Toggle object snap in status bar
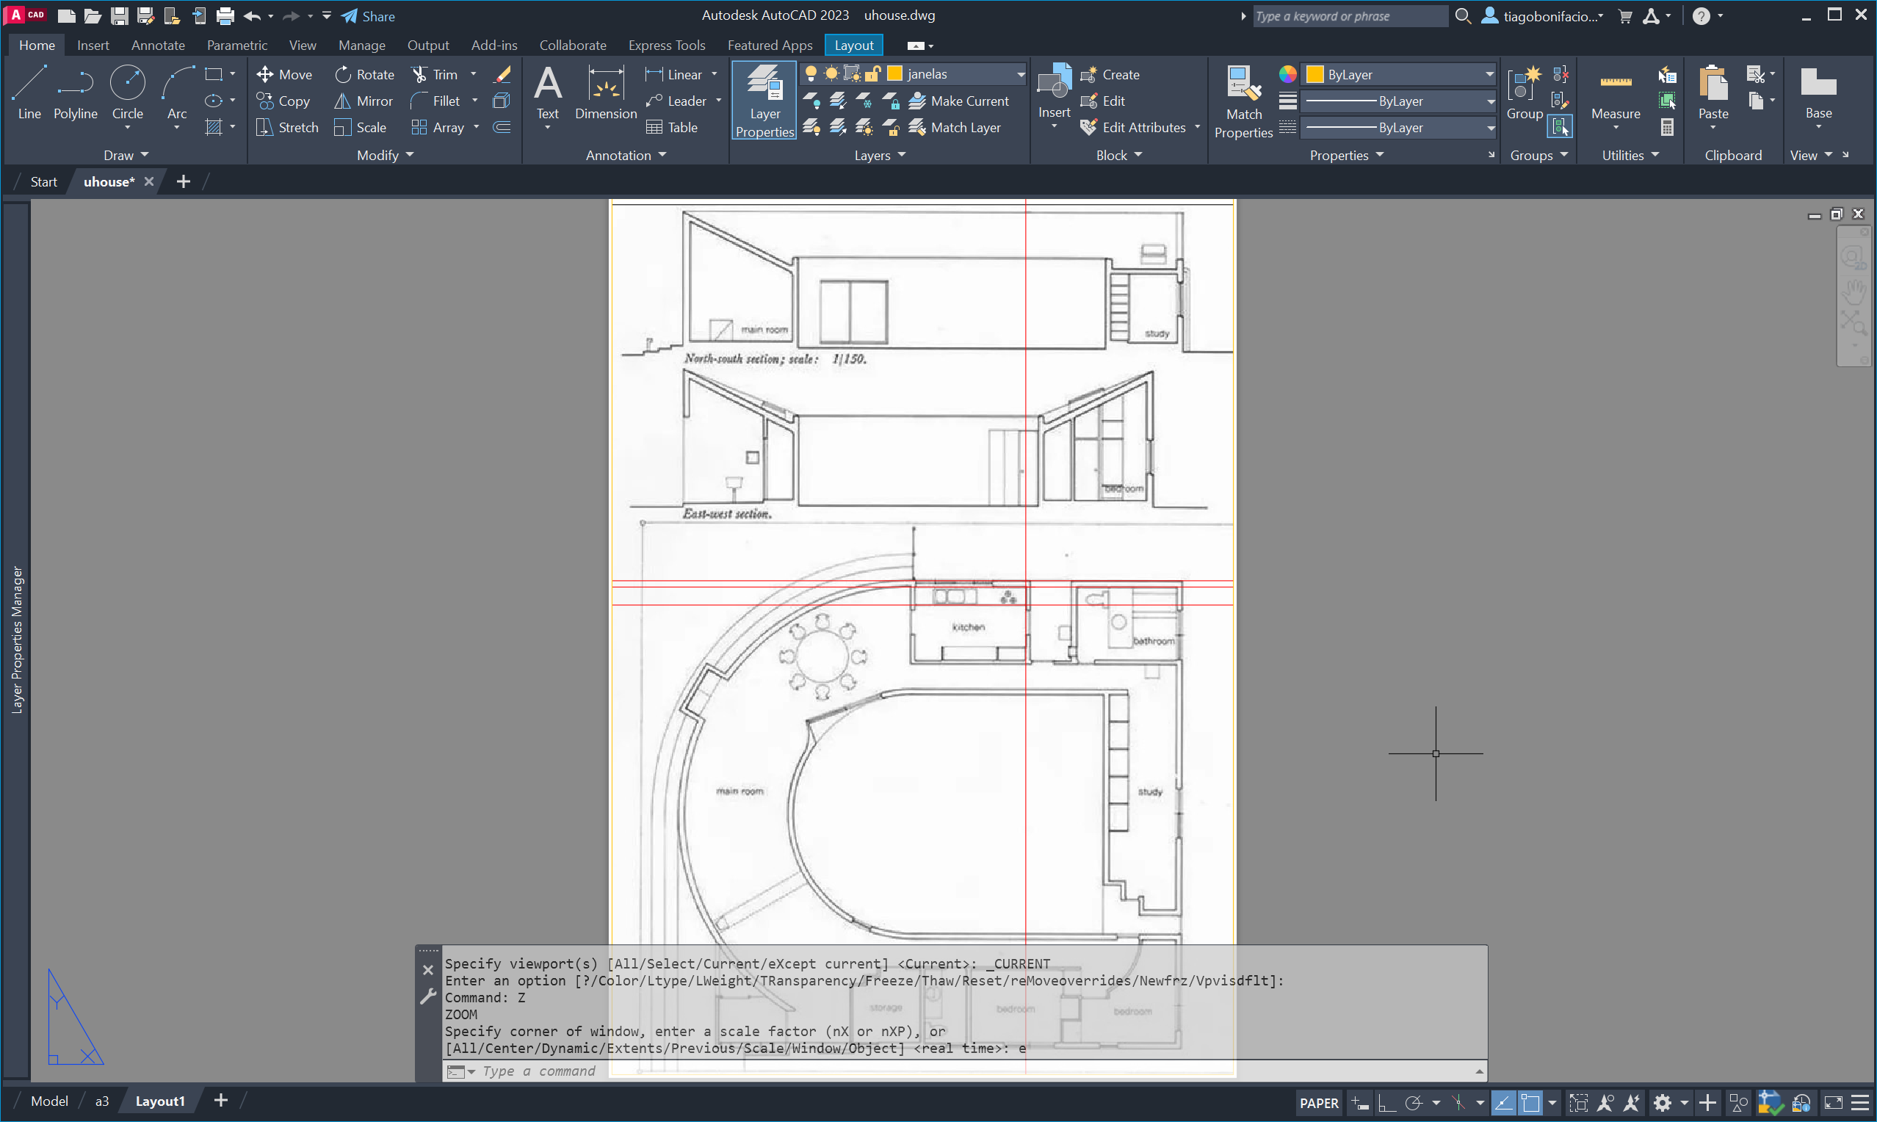 coord(1530,1103)
